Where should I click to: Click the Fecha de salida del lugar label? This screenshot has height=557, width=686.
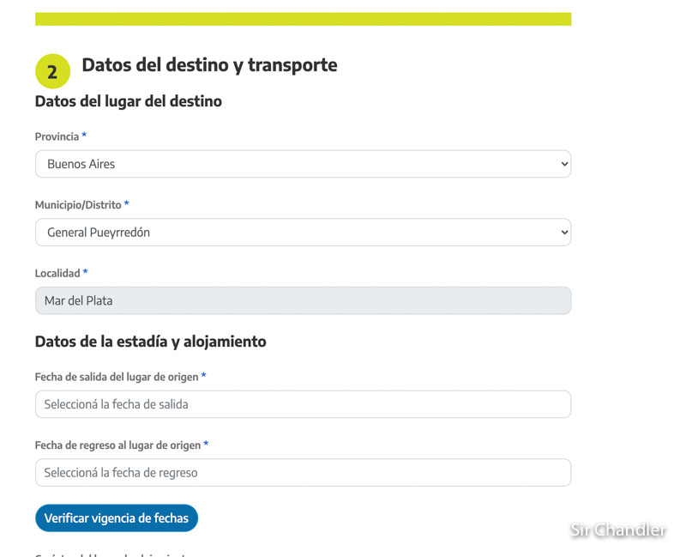[x=117, y=377]
